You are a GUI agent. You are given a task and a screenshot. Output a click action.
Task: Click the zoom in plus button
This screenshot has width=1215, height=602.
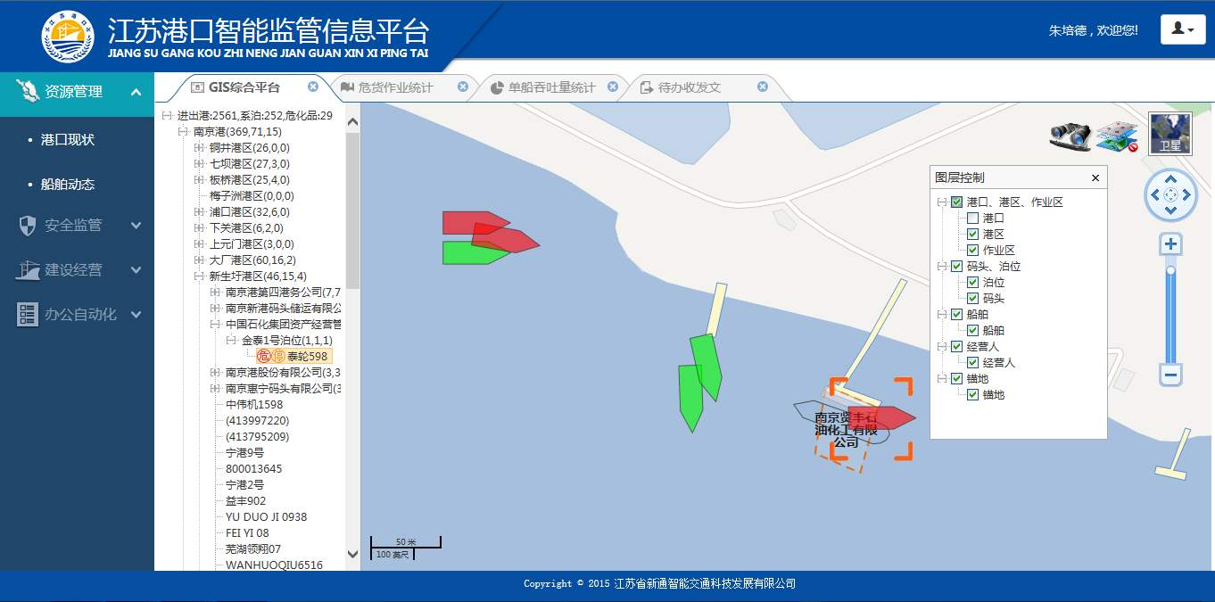click(x=1171, y=244)
